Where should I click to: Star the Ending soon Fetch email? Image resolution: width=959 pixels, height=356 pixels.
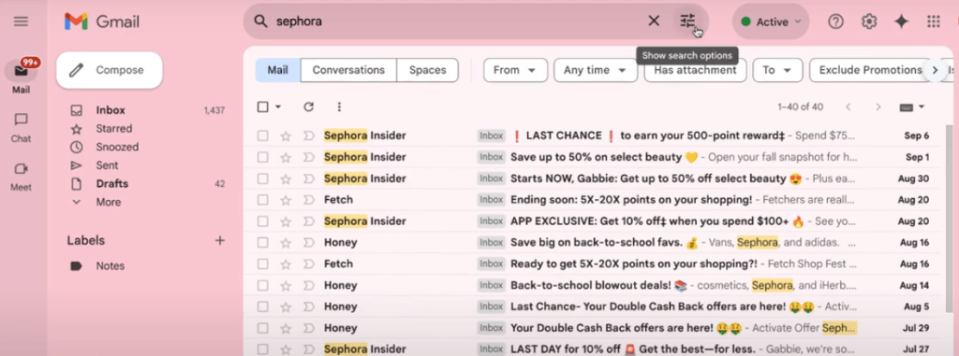(285, 200)
